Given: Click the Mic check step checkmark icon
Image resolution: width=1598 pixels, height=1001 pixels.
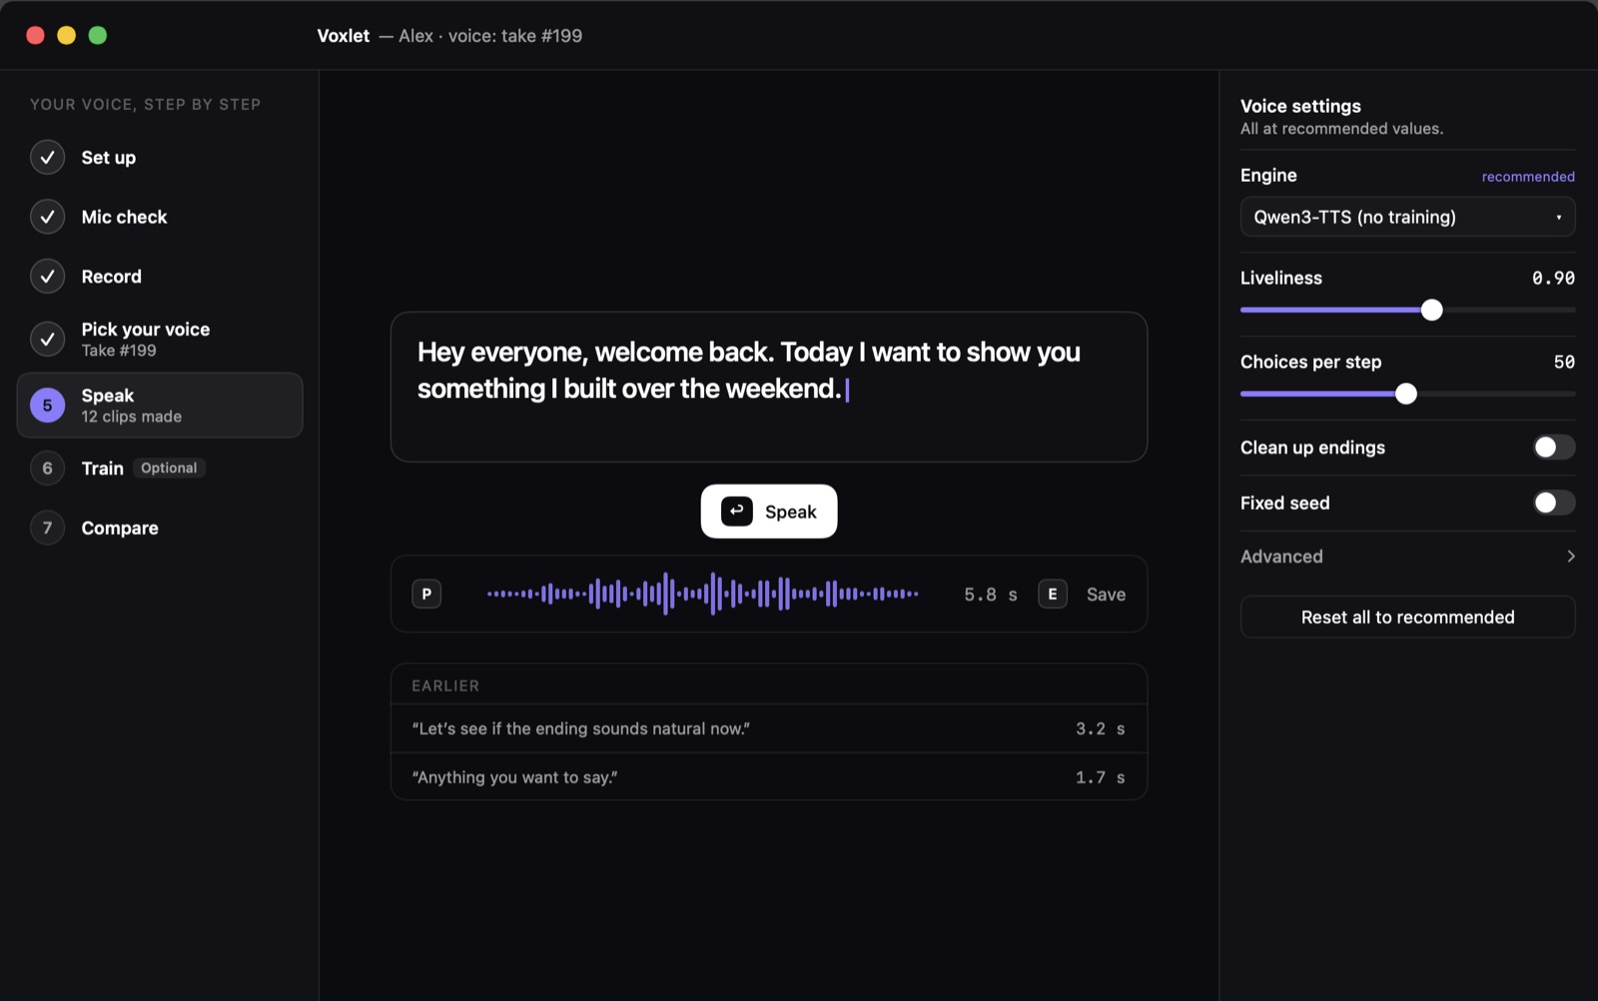Looking at the screenshot, I should click(x=47, y=217).
